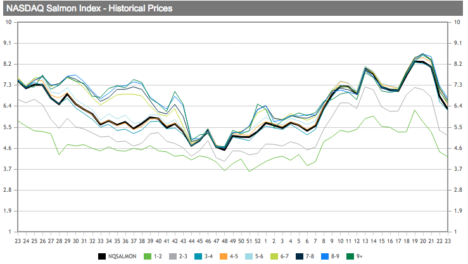Select week 13 on the x-axis
The width and height of the screenshot is (468, 264).
365,241
